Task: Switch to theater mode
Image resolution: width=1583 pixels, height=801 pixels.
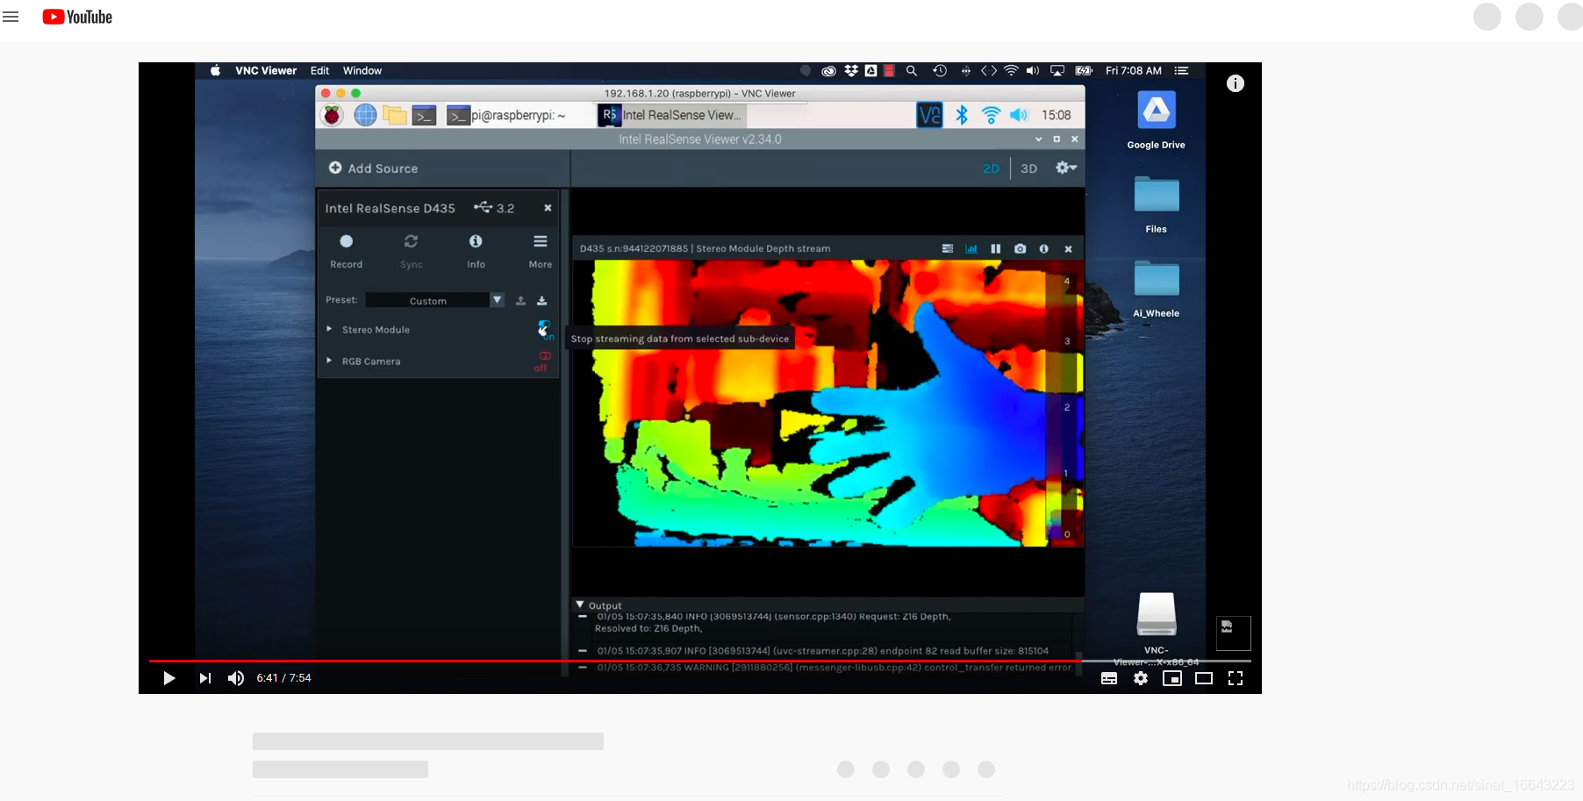Action: [x=1204, y=678]
